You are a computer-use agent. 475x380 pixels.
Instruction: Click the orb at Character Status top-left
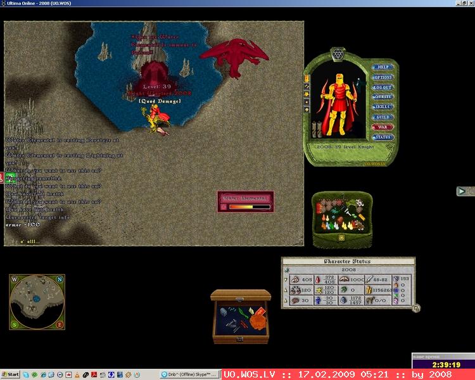(286, 270)
